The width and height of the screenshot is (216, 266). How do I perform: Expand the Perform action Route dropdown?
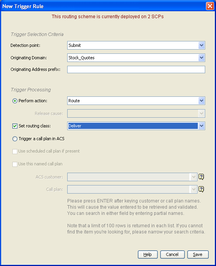pos(201,101)
